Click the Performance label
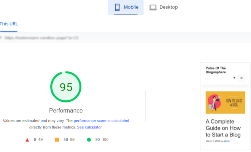Screen dimensions: 251x152 [66, 111]
